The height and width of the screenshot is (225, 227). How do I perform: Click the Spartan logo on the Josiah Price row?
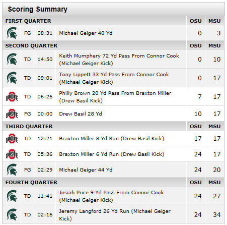click(12, 196)
